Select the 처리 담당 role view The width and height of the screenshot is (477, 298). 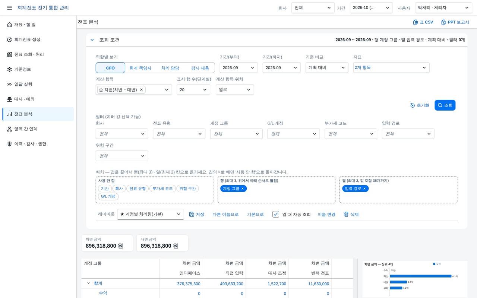tap(170, 68)
